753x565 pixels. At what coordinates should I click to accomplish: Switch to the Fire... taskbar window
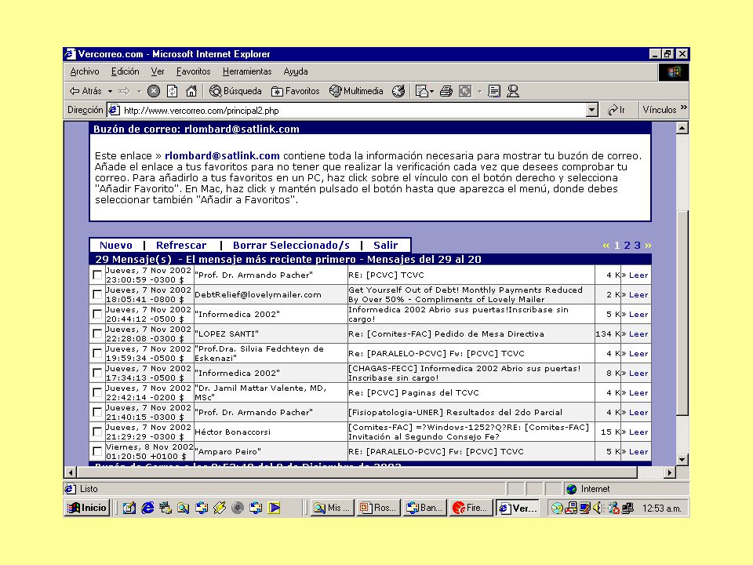point(471,508)
